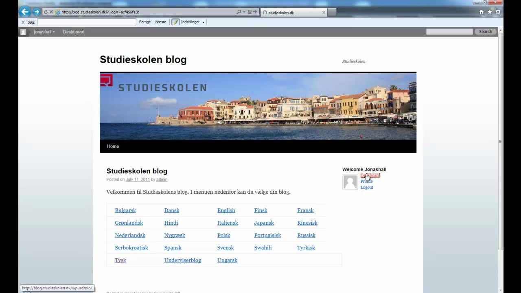The height and width of the screenshot is (293, 521).
Task: Open the Portugisisk blog link
Action: coord(268,235)
